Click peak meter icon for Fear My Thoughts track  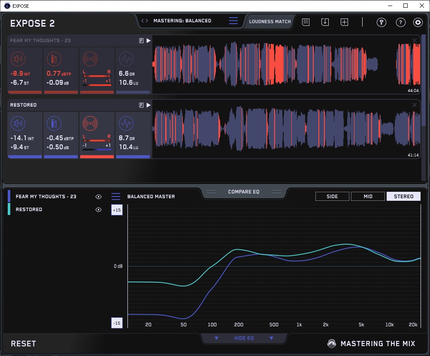pyautogui.click(x=54, y=59)
